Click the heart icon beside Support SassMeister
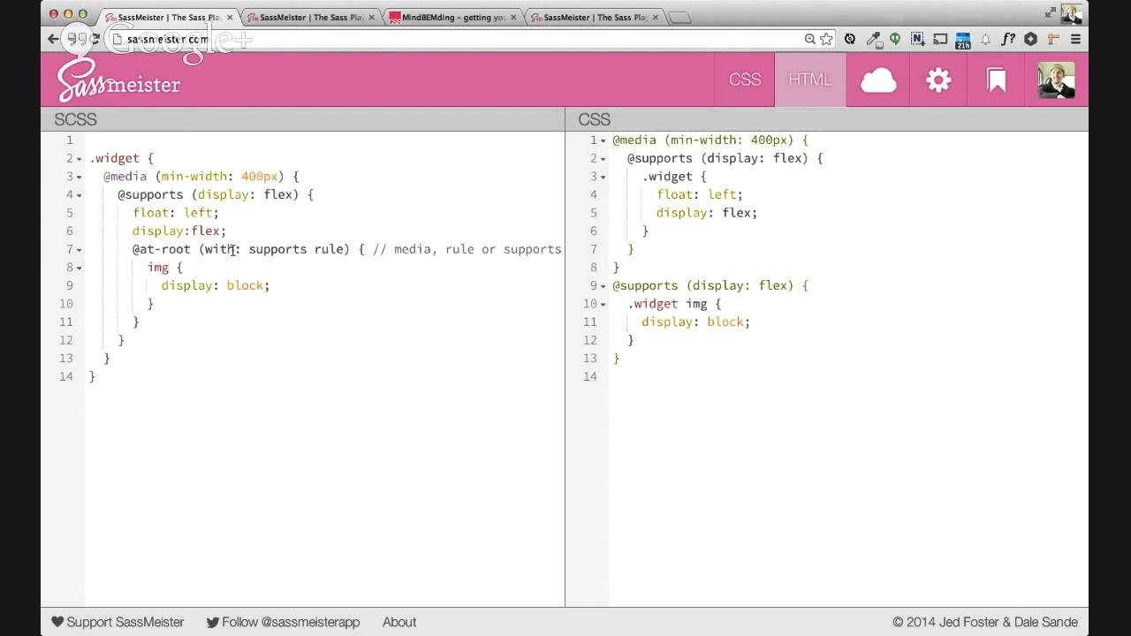 [x=57, y=622]
